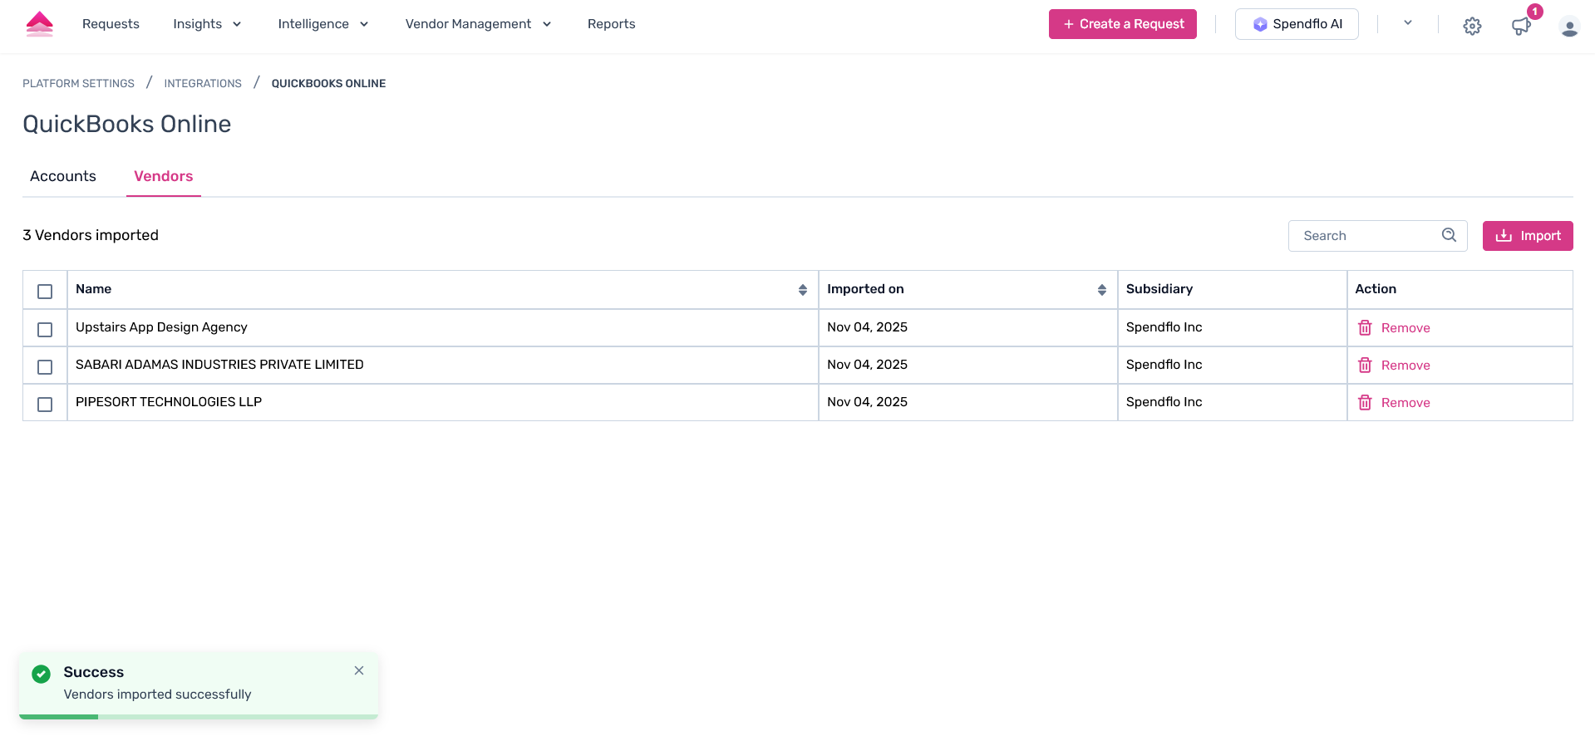The height and width of the screenshot is (746, 1595).
Task: Select the Vendors tab
Action: tap(164, 176)
